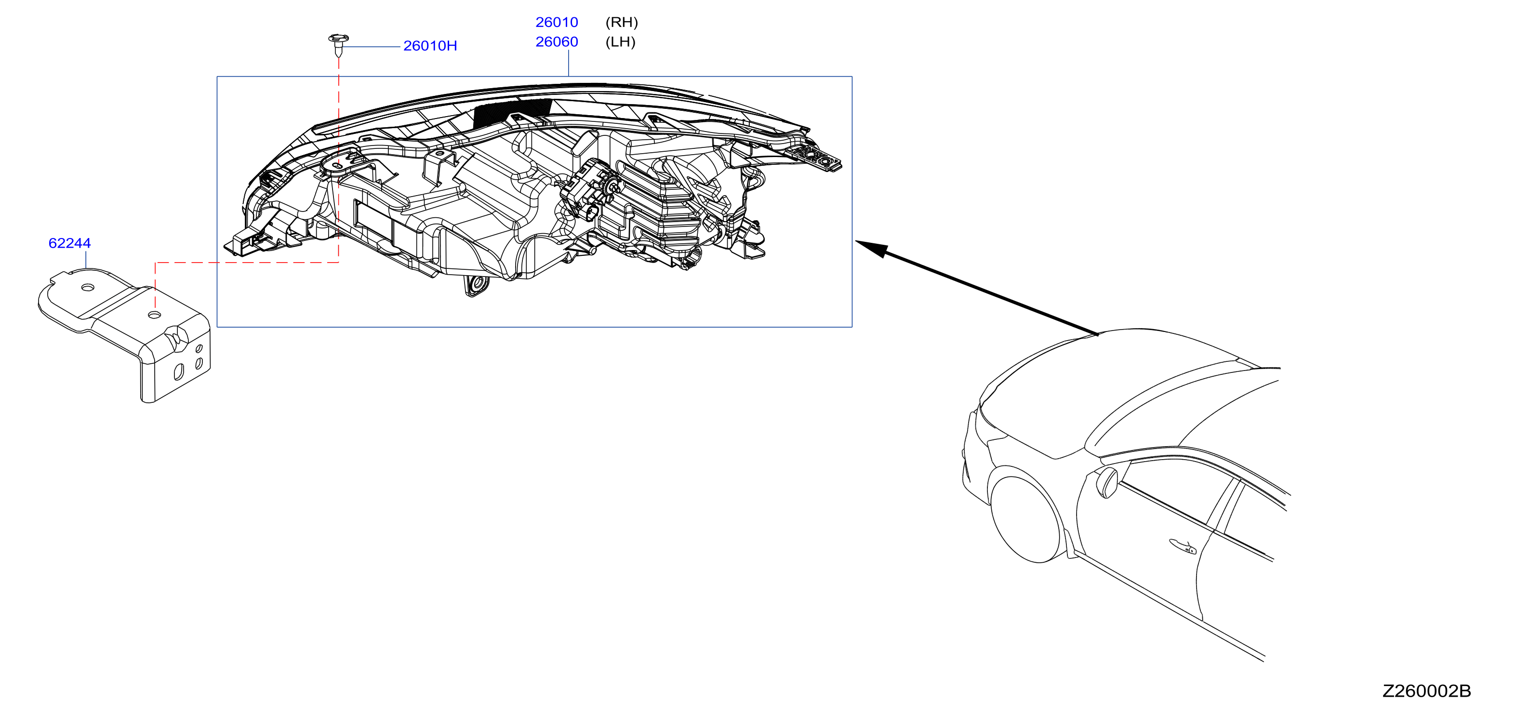Select the headlamp assembly drawing
Viewport: 1530px width, 715px height.
(x=532, y=190)
